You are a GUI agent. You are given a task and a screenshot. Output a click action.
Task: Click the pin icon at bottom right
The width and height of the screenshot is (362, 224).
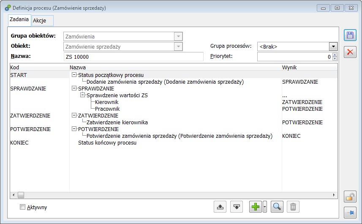click(350, 213)
